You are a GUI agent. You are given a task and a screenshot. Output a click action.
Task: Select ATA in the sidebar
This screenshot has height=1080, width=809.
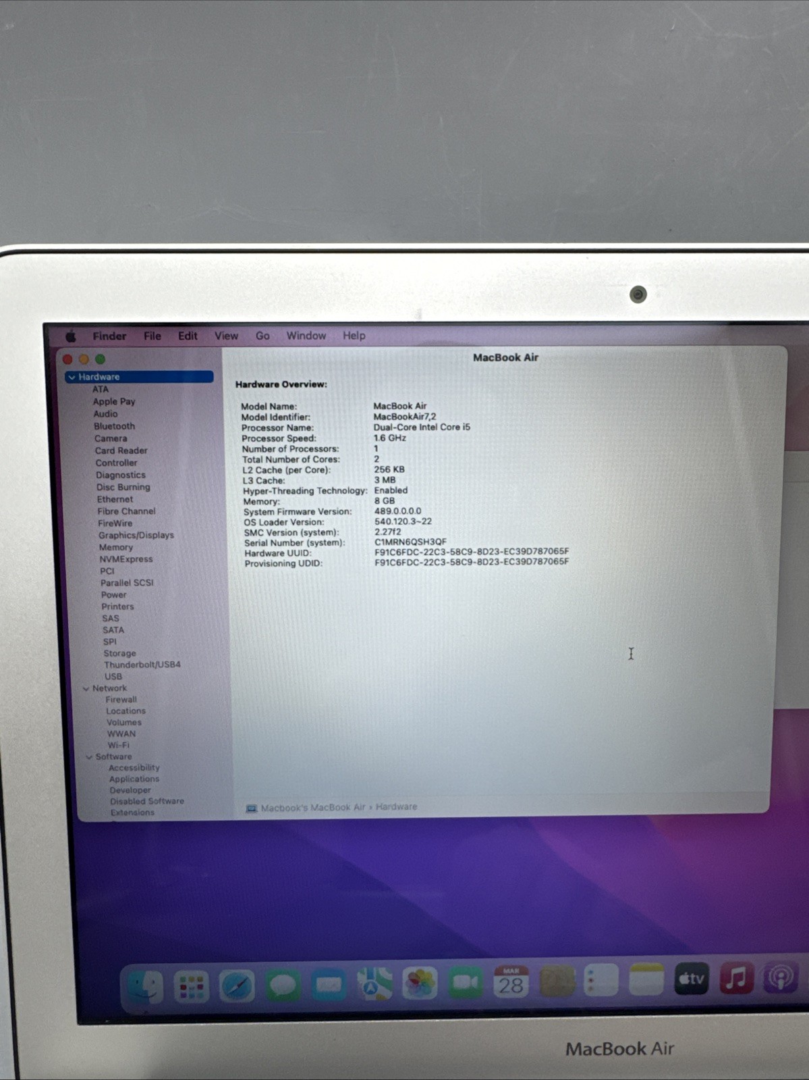[101, 390]
